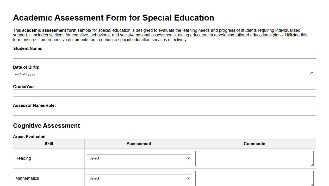This screenshot has width=329, height=186.
Task: Click the Student Name input field
Action: pyautogui.click(x=164, y=55)
